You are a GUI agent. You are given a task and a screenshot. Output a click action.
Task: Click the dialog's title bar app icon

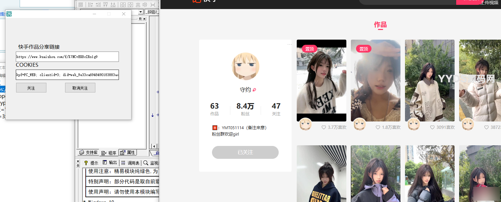pyautogui.click(x=9, y=14)
